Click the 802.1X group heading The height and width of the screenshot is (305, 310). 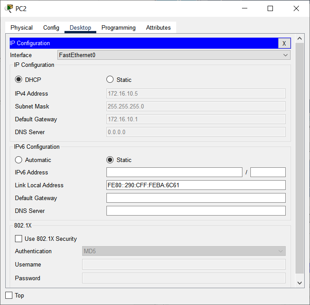23,225
